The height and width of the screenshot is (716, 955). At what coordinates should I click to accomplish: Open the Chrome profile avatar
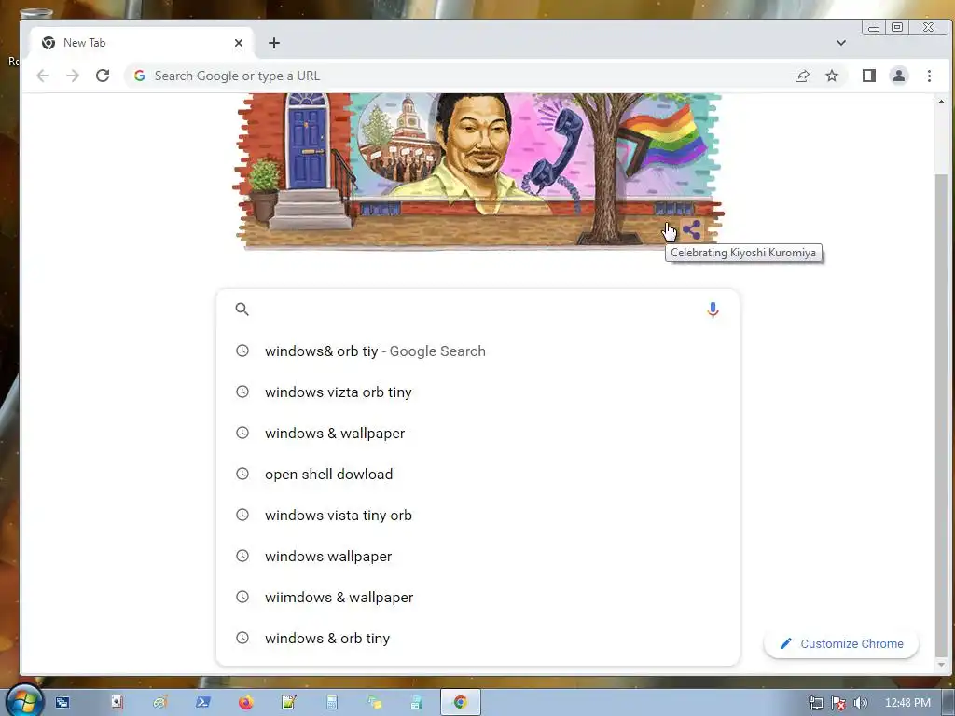point(899,76)
